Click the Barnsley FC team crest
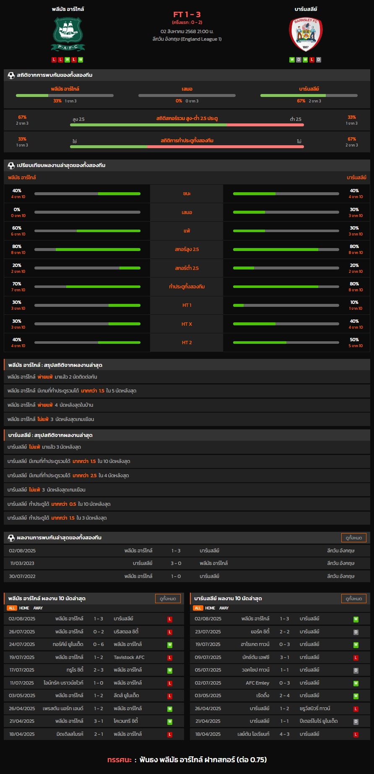This screenshot has height=774, width=374. click(x=306, y=34)
